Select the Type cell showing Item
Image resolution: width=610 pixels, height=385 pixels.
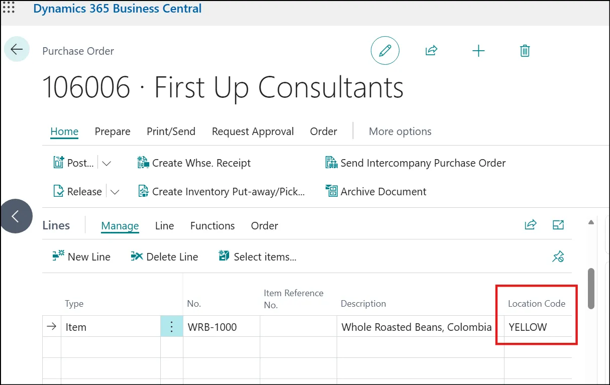111,327
